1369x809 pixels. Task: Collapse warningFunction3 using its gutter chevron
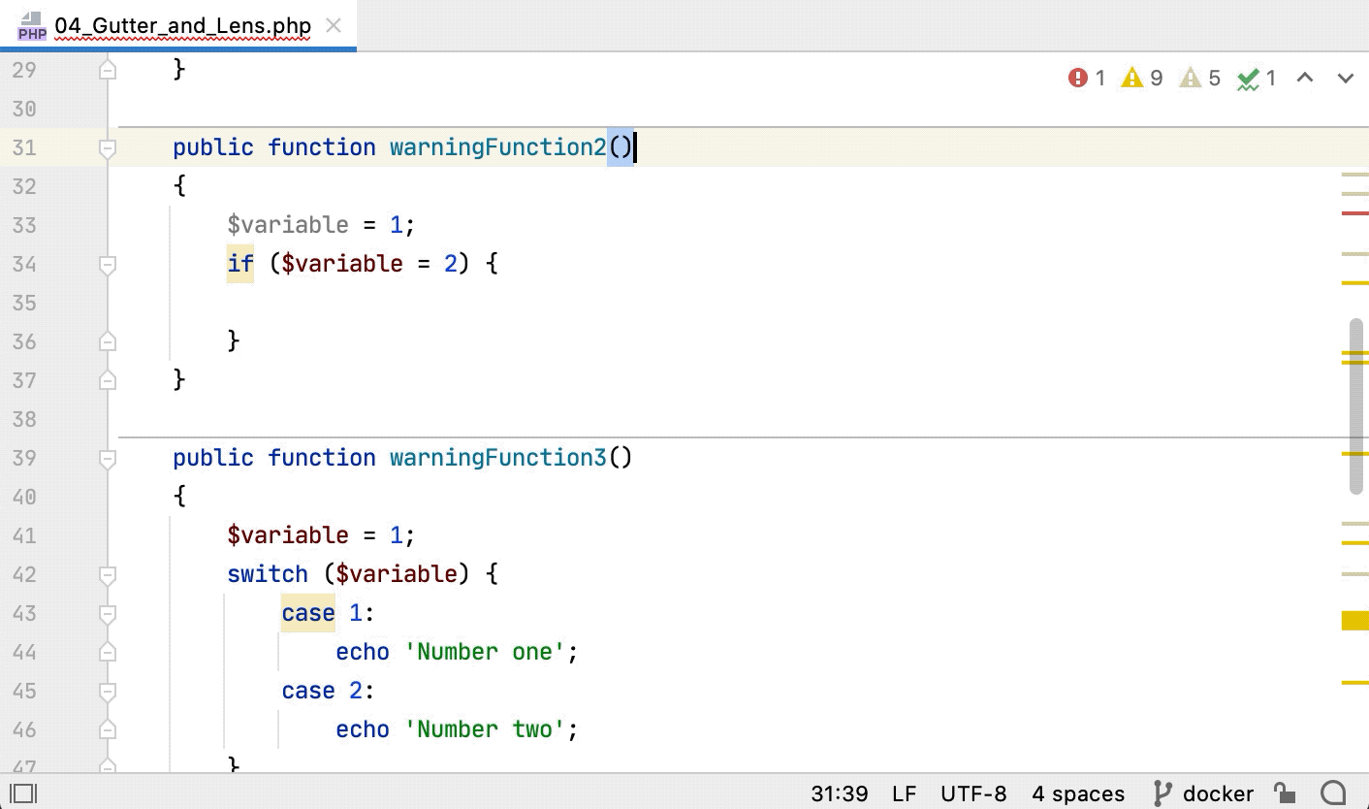(x=108, y=458)
